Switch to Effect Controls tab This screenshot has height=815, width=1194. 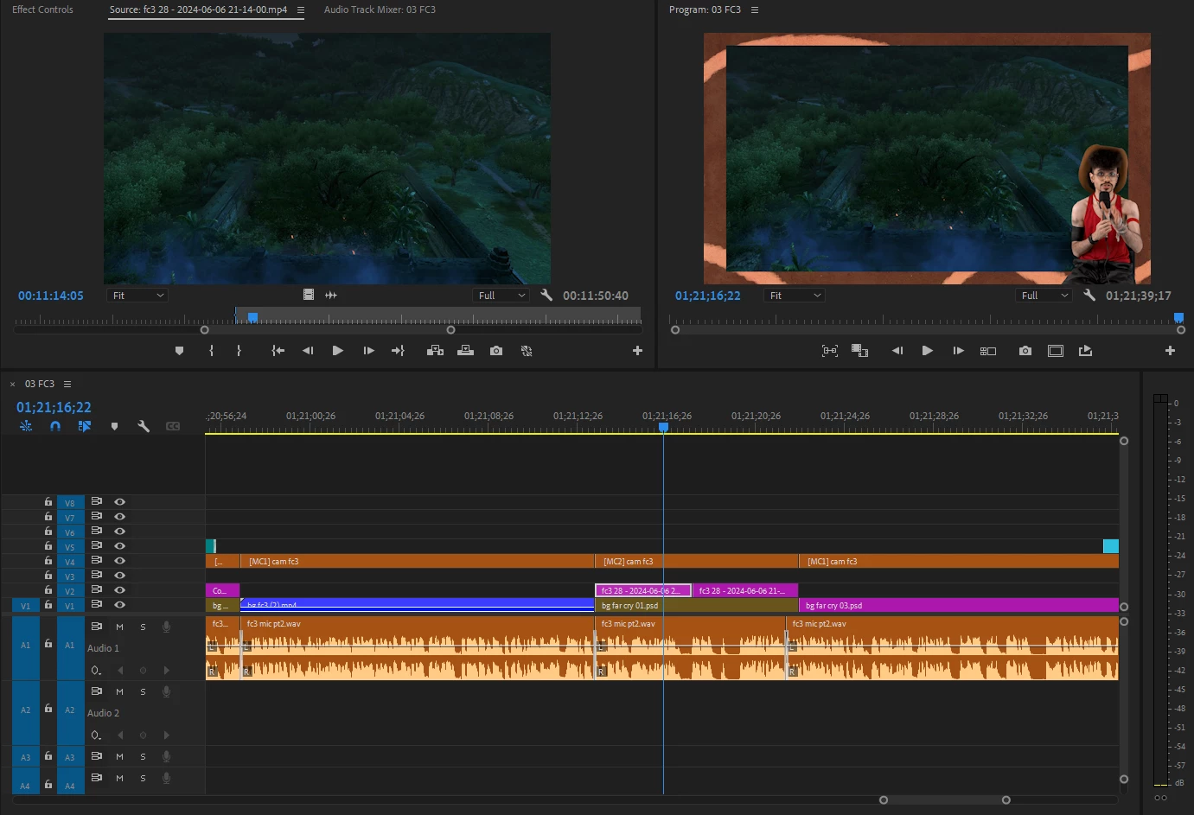pyautogui.click(x=42, y=10)
